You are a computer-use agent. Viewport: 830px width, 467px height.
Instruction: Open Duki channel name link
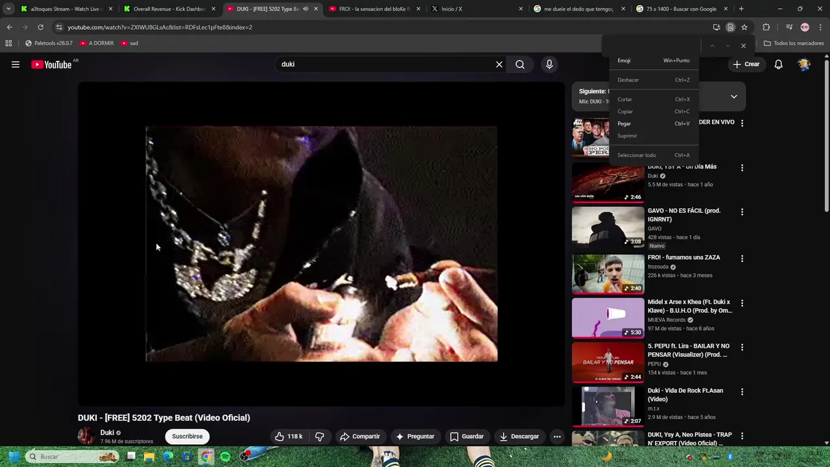click(107, 433)
